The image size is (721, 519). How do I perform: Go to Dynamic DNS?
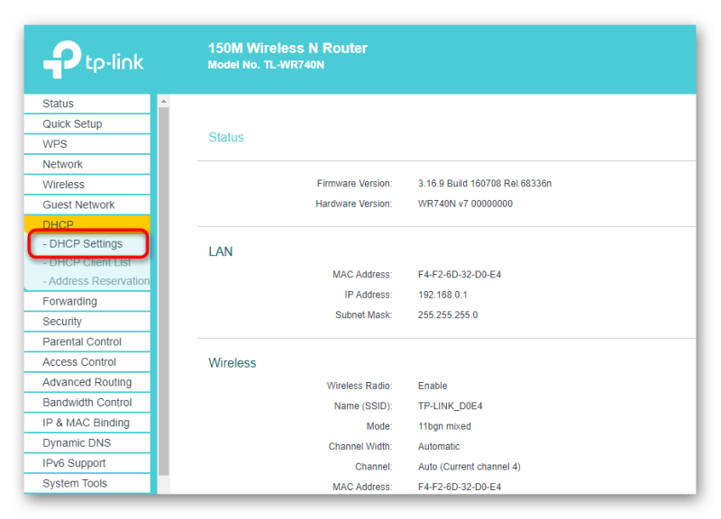coord(87,442)
